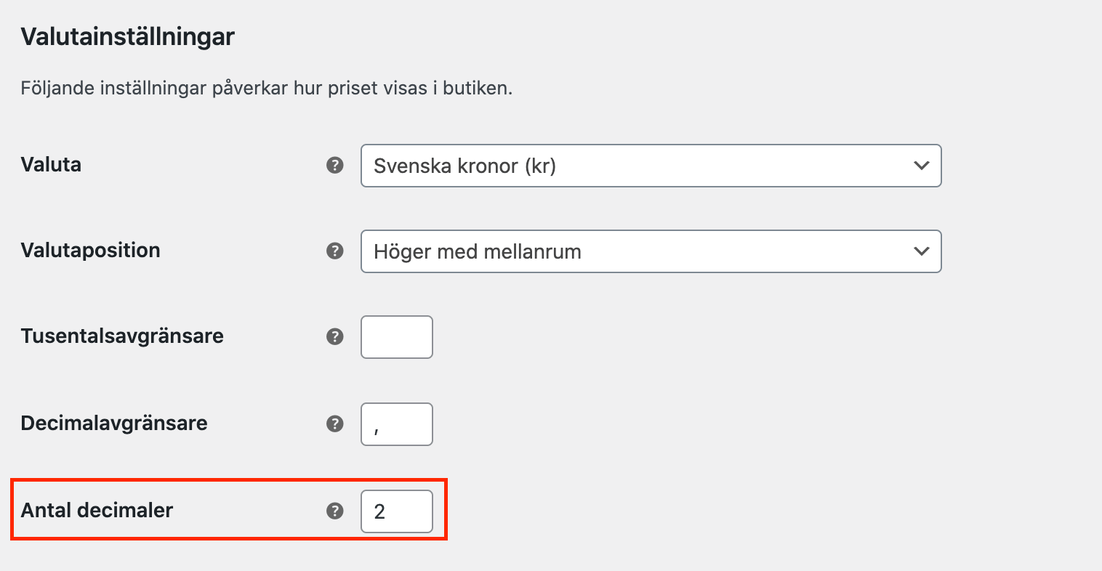The width and height of the screenshot is (1102, 571).
Task: Click the chevron arrow on the Valuta dropdown
Action: [921, 166]
